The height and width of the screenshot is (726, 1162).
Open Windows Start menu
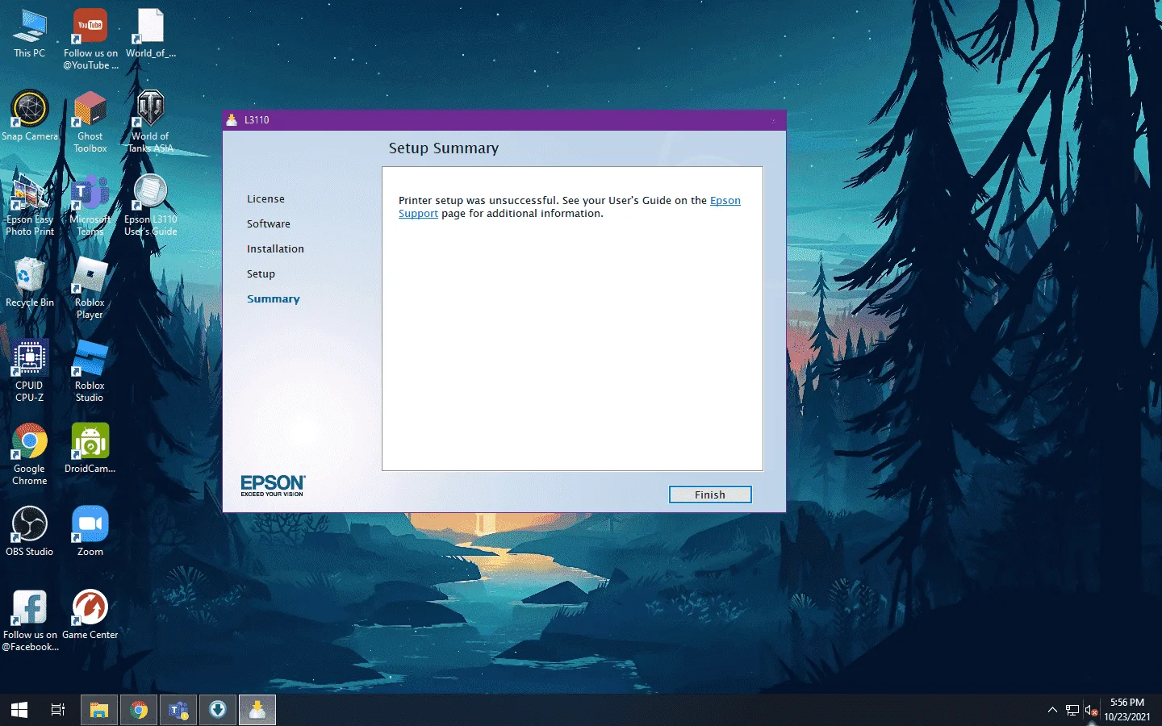[x=19, y=710]
